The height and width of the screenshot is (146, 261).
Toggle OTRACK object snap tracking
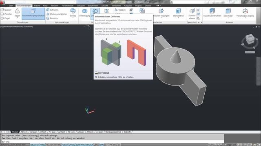89,145
